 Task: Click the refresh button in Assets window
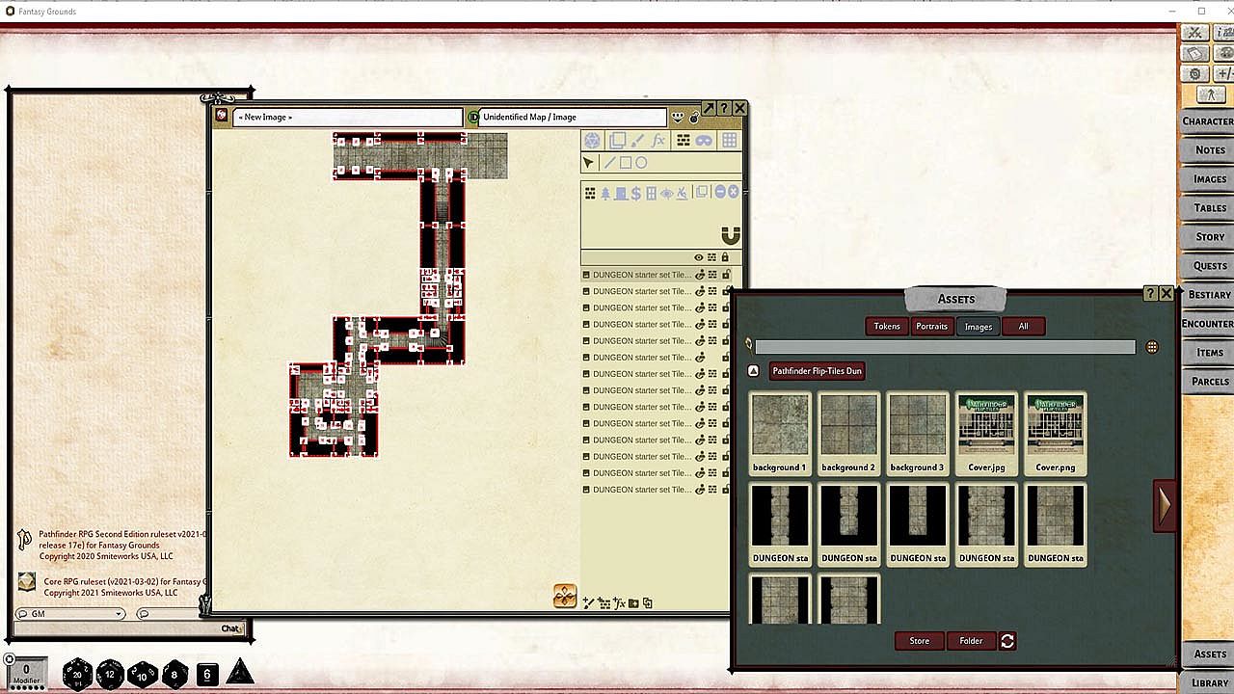(1007, 641)
